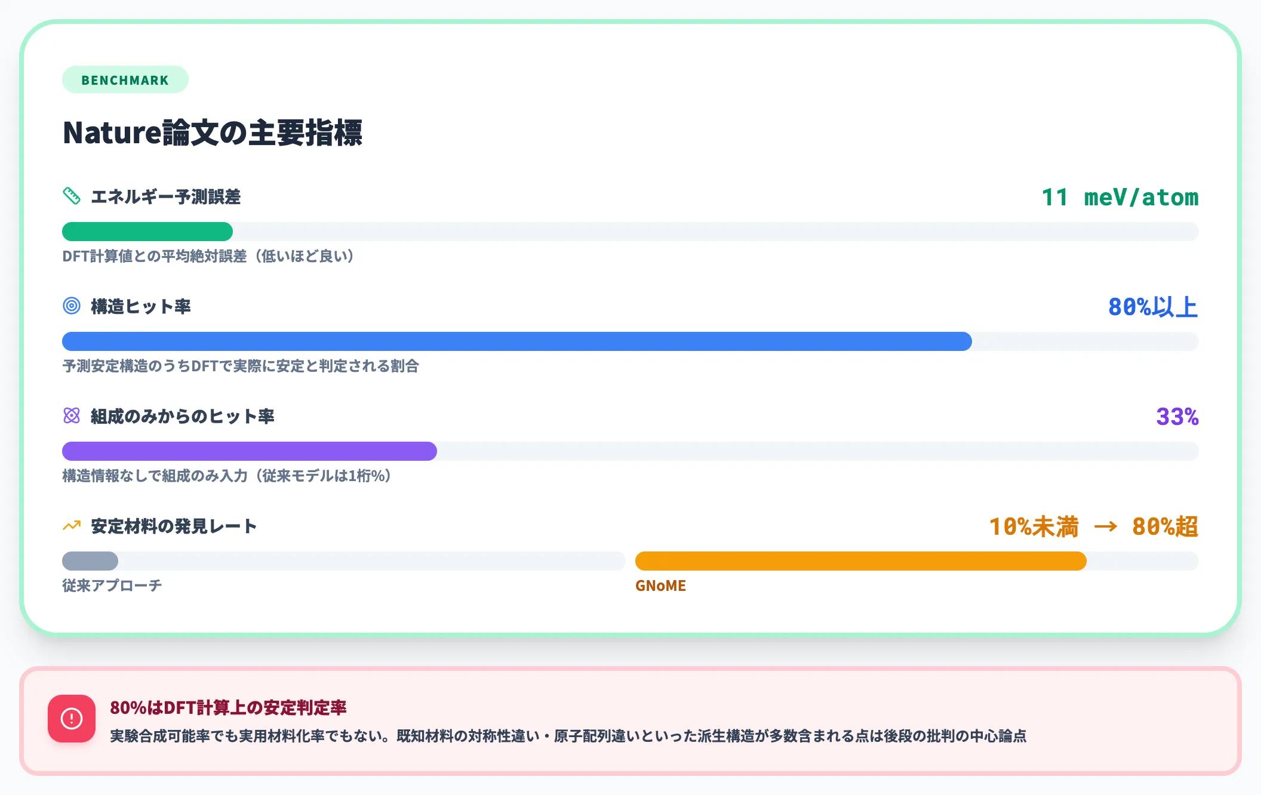Click the warning title 80%はDFT計算上の安定判定率
1261x795 pixels.
[228, 707]
